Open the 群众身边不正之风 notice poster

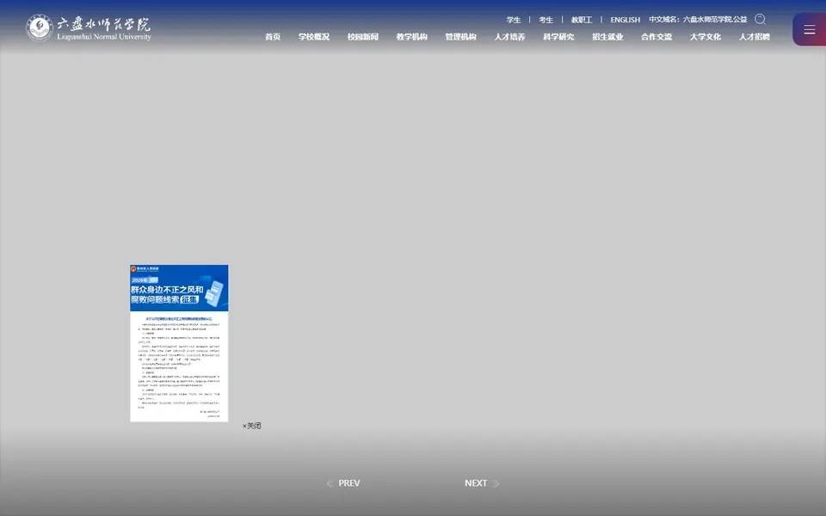(179, 343)
